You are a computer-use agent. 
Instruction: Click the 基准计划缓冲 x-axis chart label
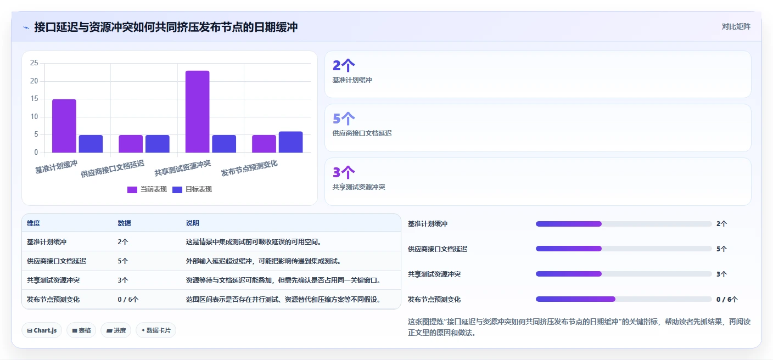(x=57, y=167)
